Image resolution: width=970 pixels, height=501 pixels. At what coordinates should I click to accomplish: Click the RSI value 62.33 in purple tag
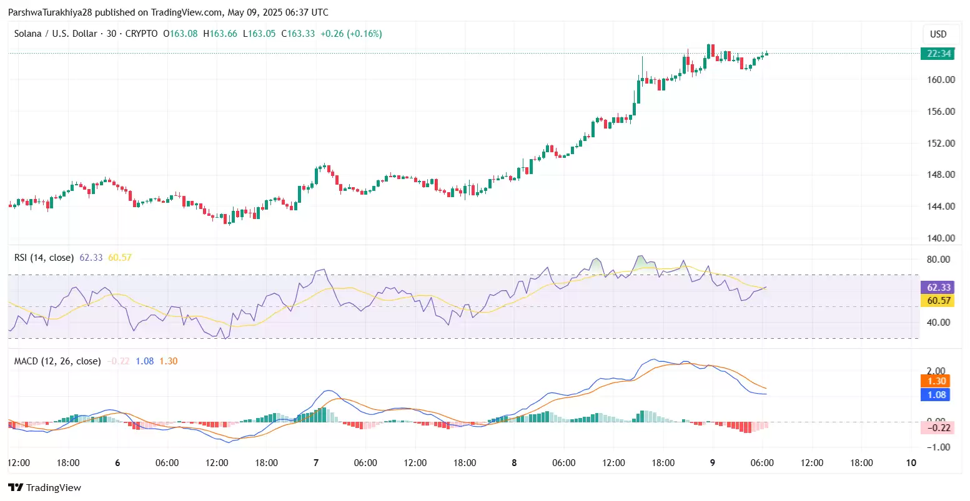click(x=938, y=287)
